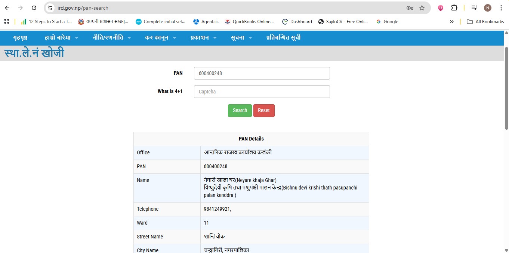Expand the हाम्रो बारेमा dropdown menu
Screen dimensions: 509x253
(x=61, y=38)
